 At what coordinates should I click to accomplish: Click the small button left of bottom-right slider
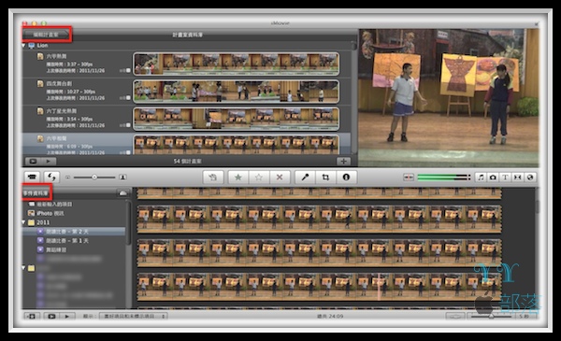pos(455,316)
